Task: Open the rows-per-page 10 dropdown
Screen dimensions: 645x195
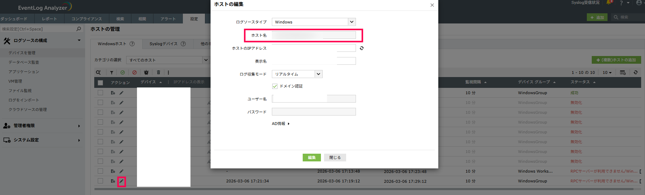Action: [607, 72]
